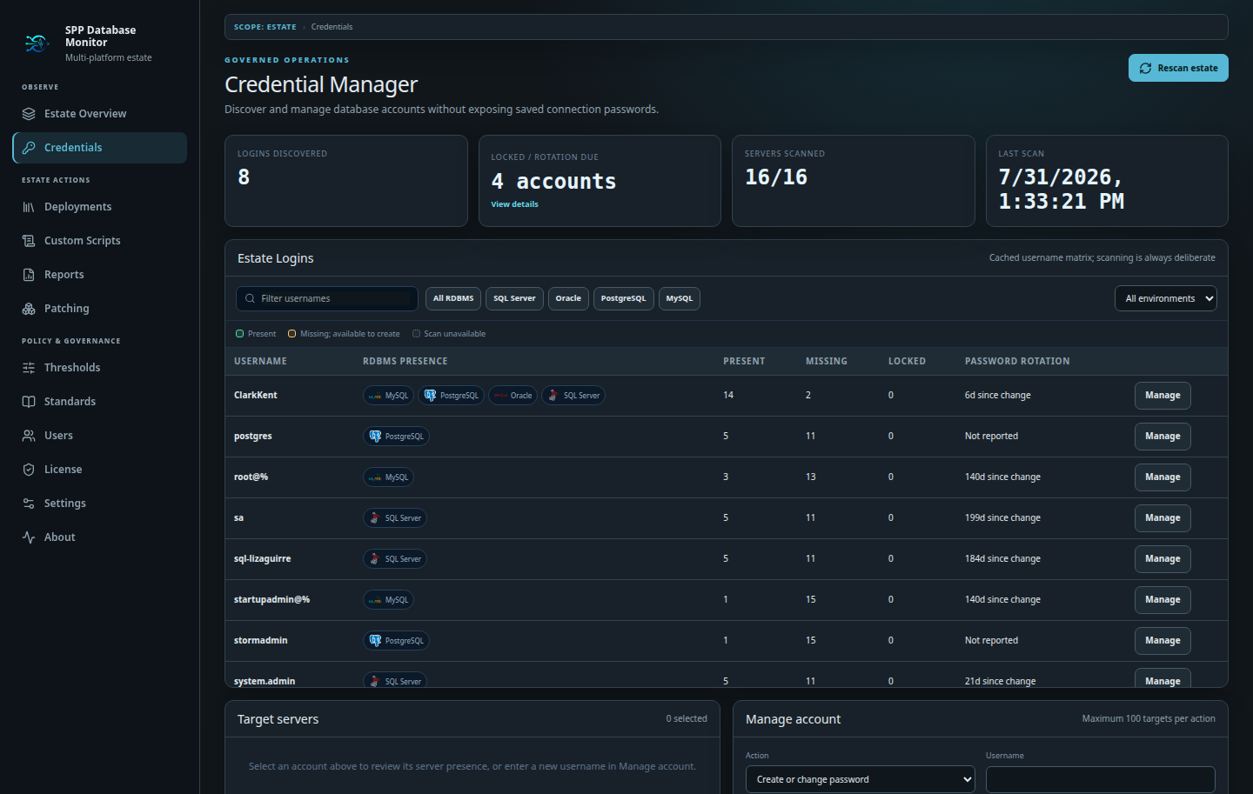Manage the ClarkKent account
Image resolution: width=1253 pixels, height=794 pixels.
(x=1163, y=396)
